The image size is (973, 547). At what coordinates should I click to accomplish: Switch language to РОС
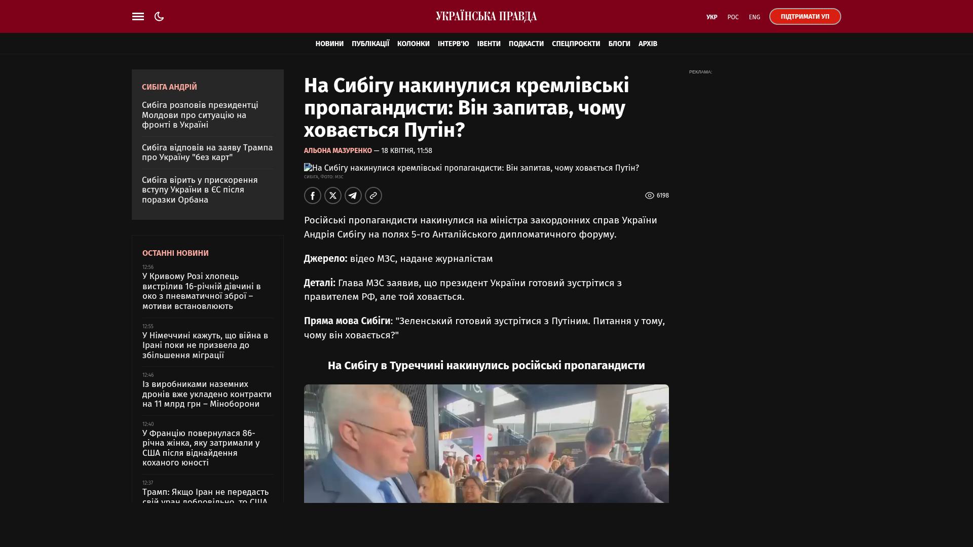(733, 17)
